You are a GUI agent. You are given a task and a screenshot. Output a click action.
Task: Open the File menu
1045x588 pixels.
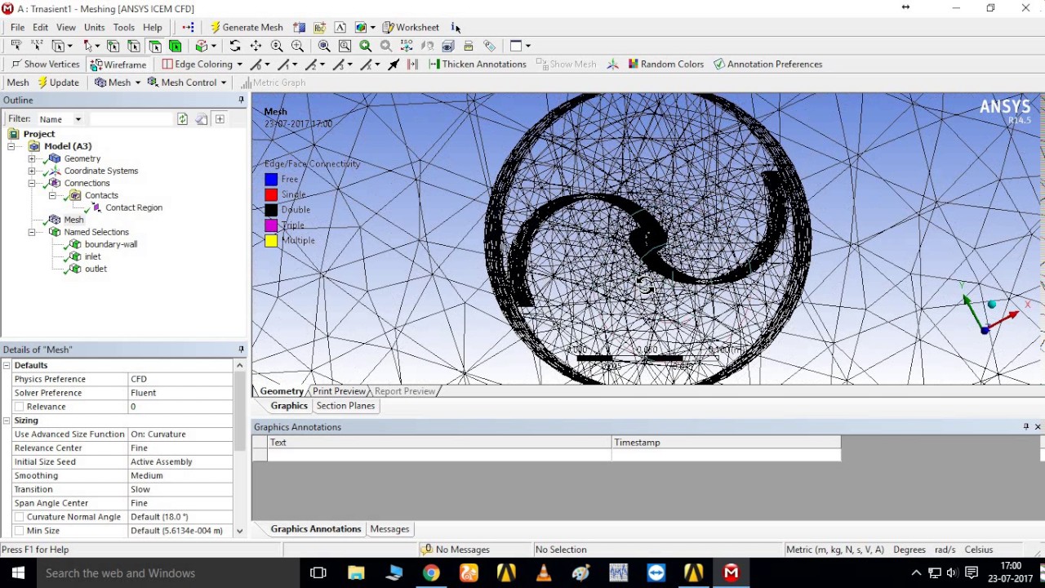point(17,27)
